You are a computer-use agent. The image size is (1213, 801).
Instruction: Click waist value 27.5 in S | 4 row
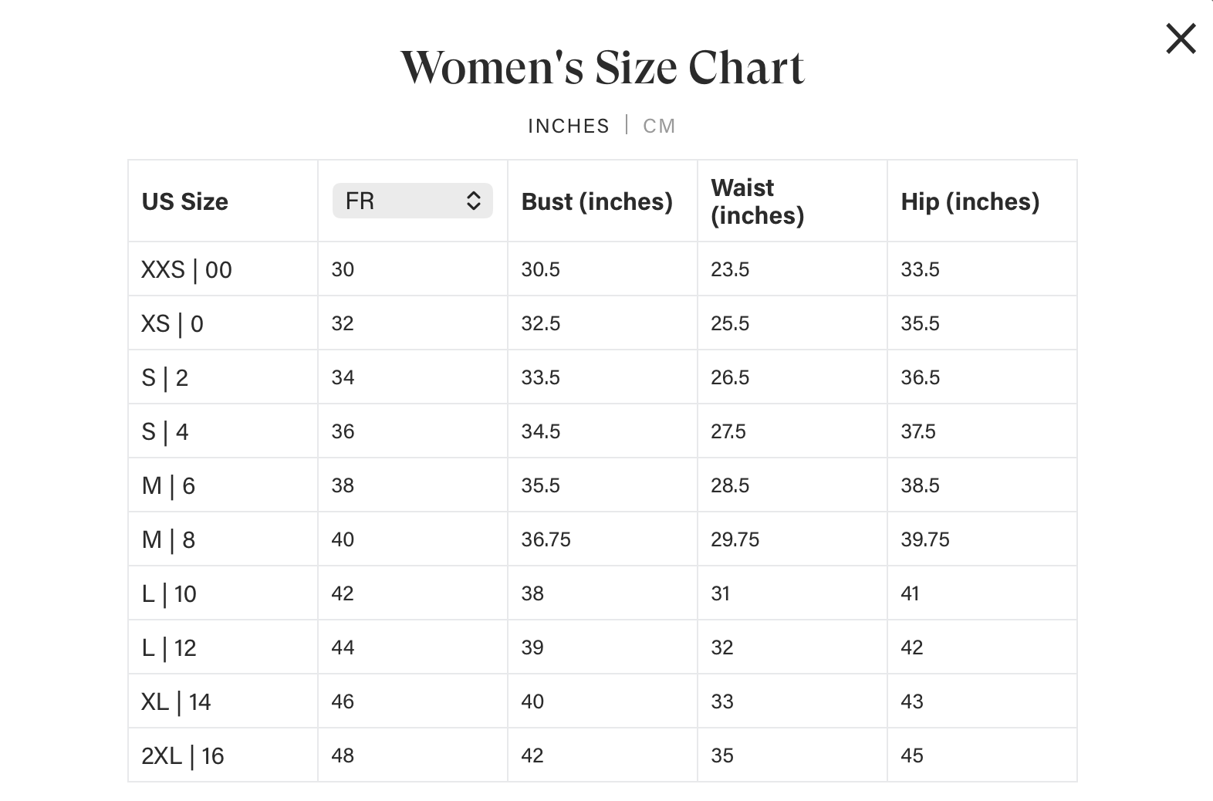tap(728, 431)
